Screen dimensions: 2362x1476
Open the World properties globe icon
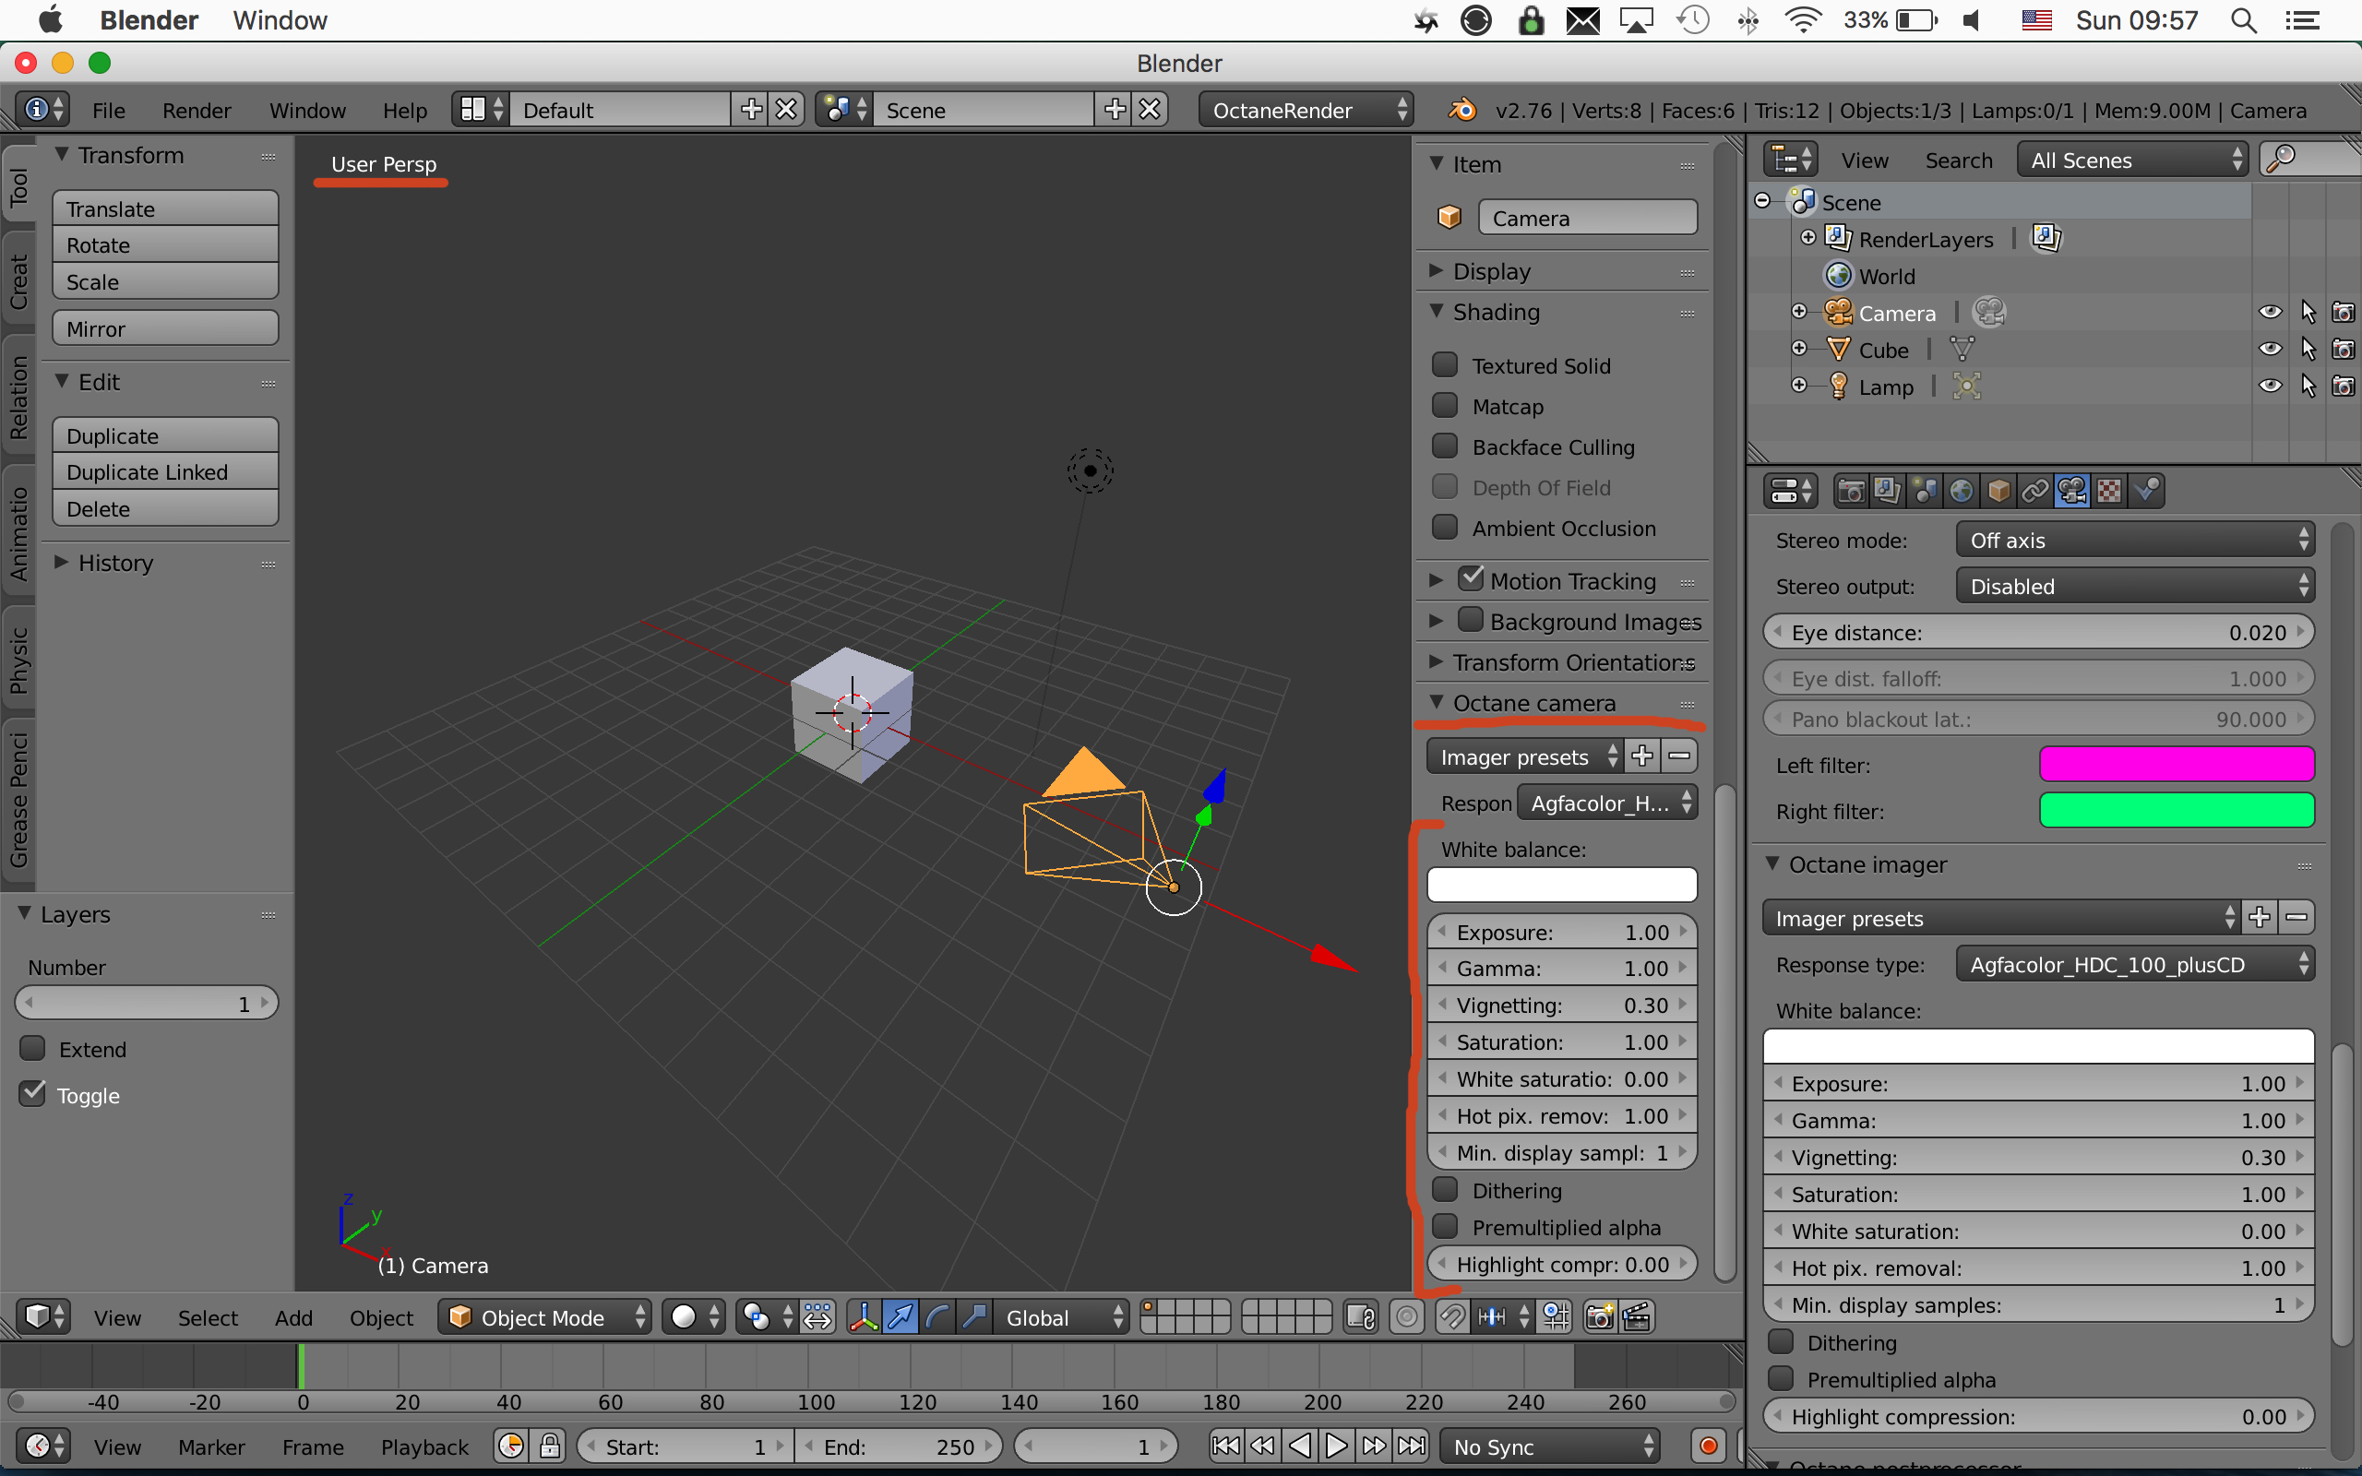coord(1961,491)
